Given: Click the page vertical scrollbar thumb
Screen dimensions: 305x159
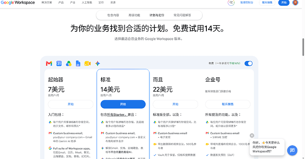Looking at the screenshot, I should tap(303, 47).
